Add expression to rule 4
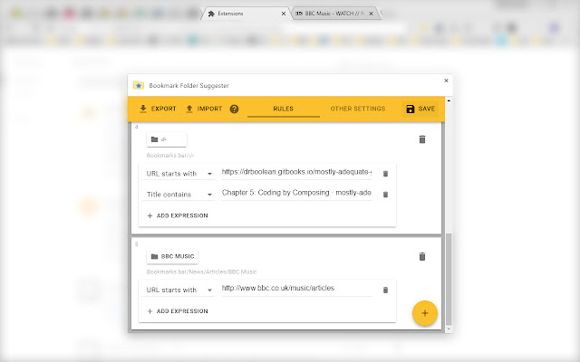Viewport: 580px width, 362px height. coord(178,215)
